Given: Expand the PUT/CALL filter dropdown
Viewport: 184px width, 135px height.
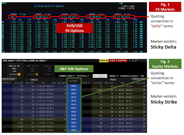Looking at the screenshot, I should [x=83, y=76].
